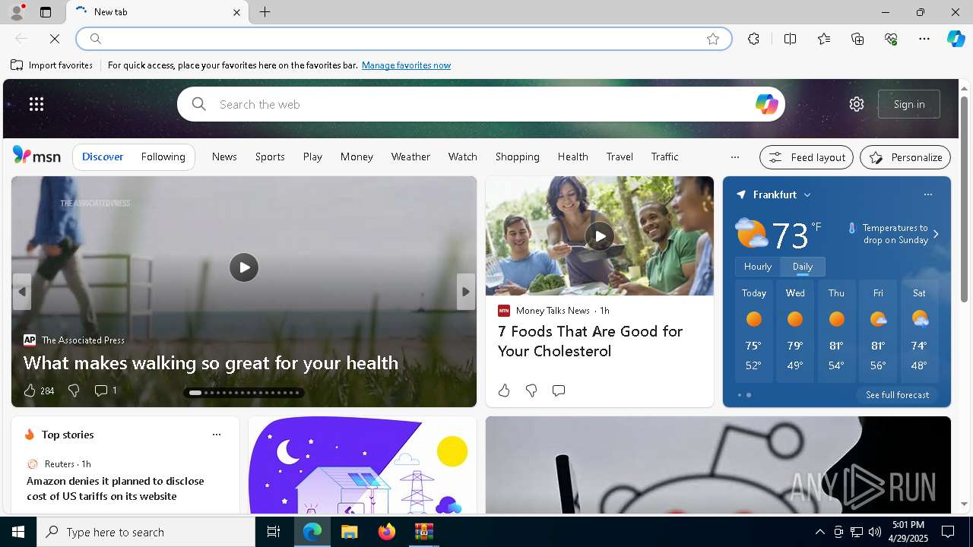Play the 7 Foods cholesterol video
Screen dimensions: 973x547
point(600,236)
